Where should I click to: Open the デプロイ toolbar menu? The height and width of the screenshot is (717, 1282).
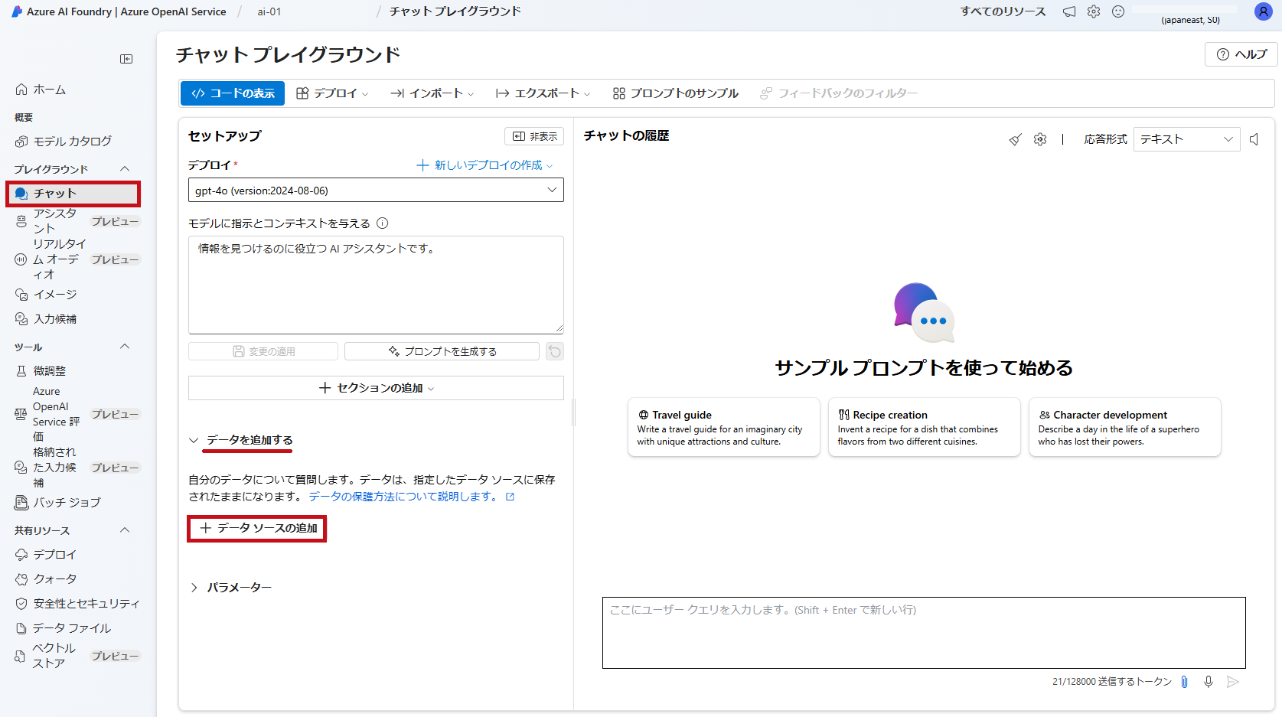332,93
